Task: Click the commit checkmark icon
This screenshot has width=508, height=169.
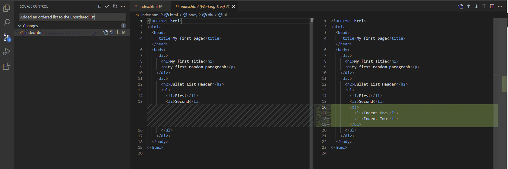Action: click(x=107, y=6)
